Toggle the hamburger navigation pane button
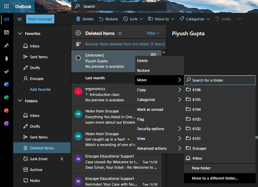Viewport: 258px width, 187px height. pos(20,19)
